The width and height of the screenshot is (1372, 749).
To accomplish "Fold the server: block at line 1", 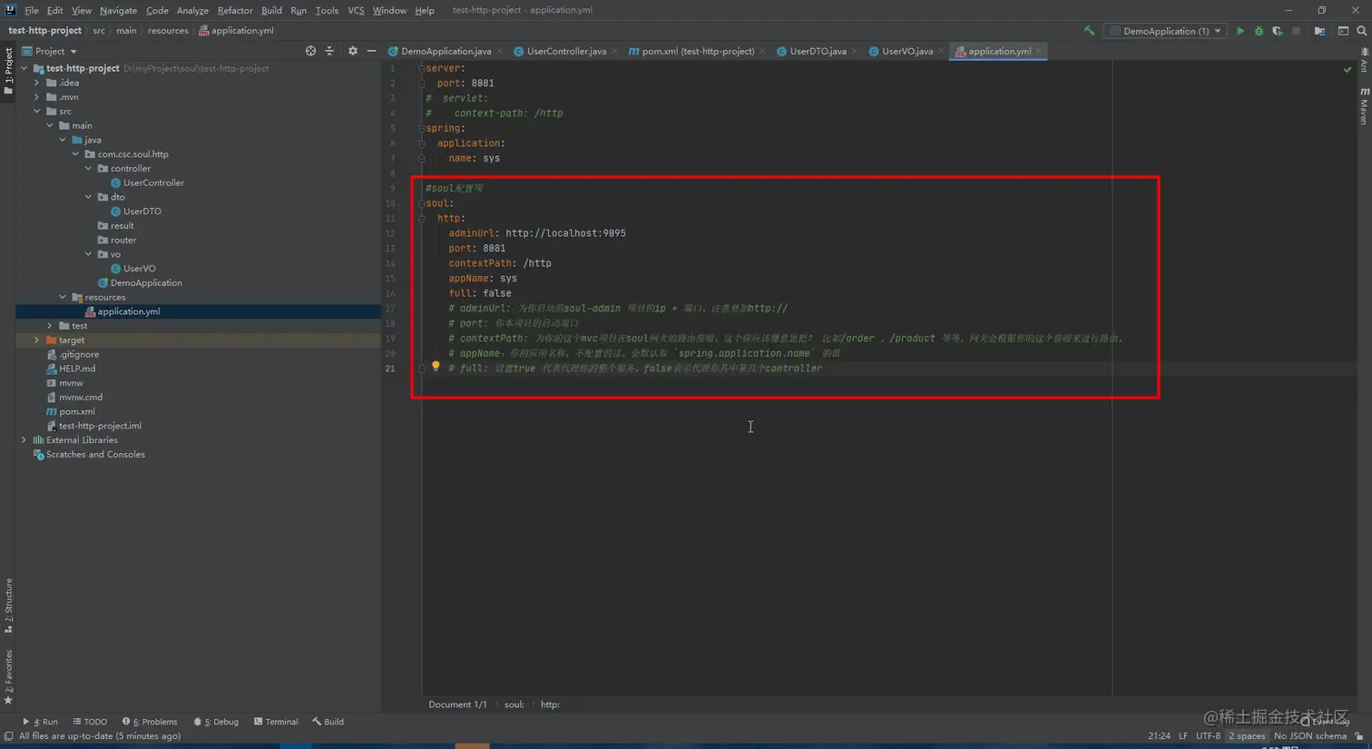I will 422,68.
